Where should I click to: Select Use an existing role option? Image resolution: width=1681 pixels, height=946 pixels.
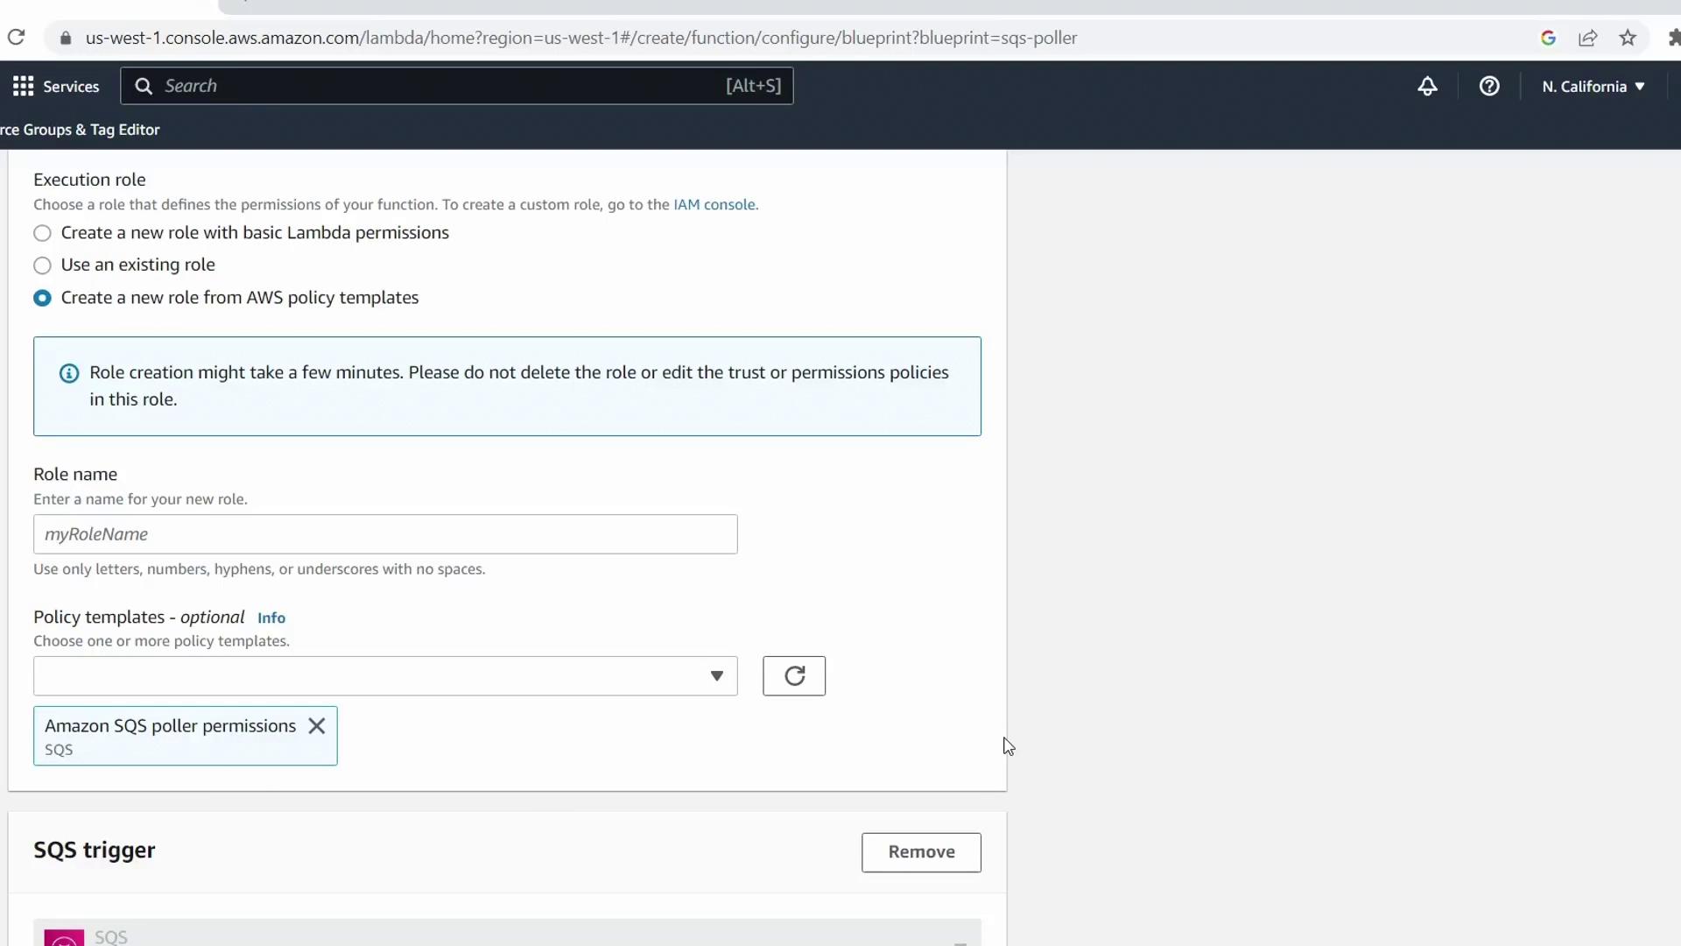pos(42,265)
